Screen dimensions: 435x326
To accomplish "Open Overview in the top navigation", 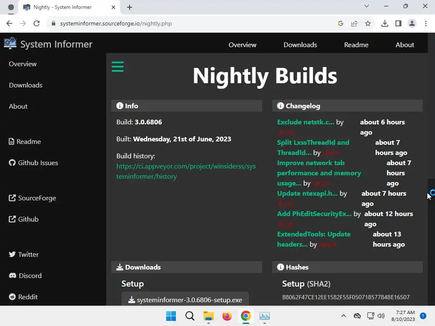I will click(x=243, y=45).
